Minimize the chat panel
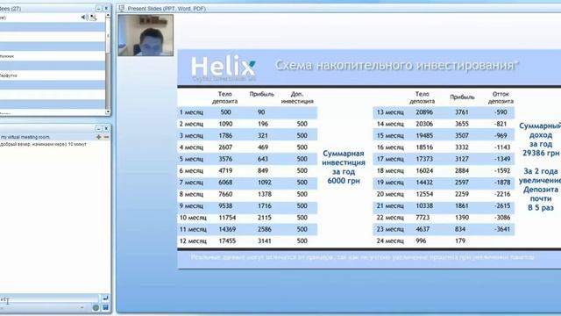The width and height of the screenshot is (561, 316). (99, 128)
